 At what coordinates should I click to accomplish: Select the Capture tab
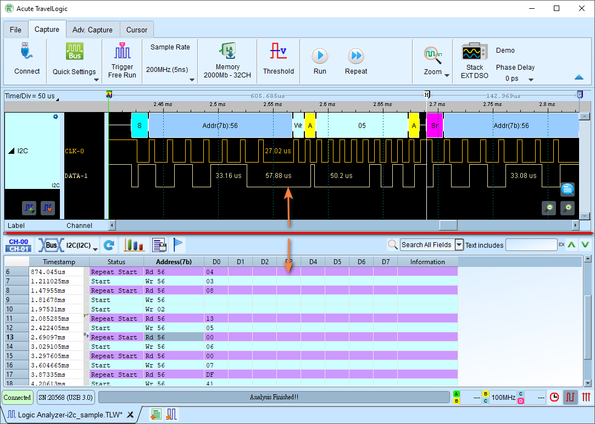47,29
